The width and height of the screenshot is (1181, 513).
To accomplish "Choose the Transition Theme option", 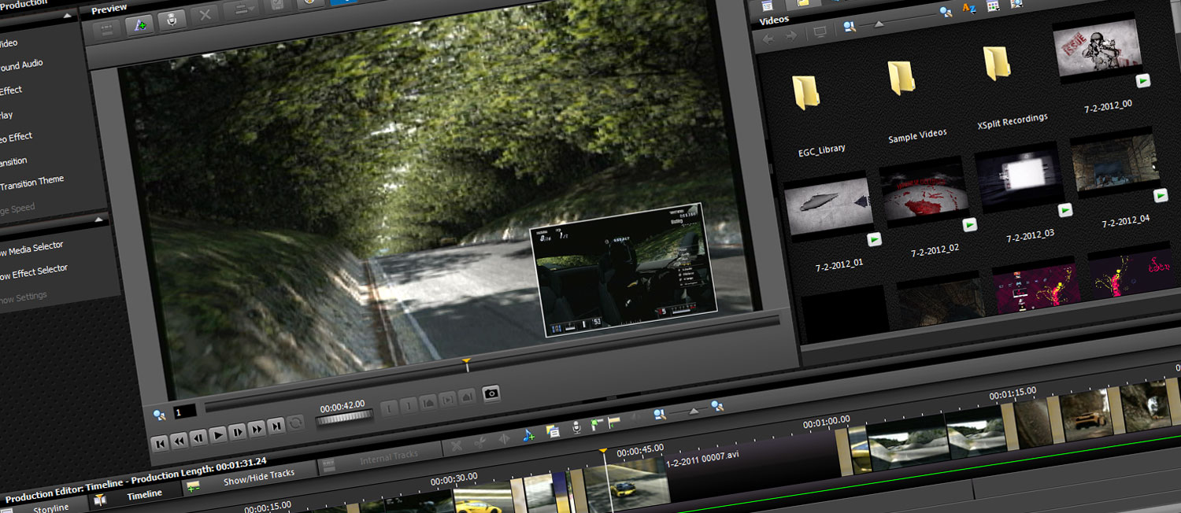I will click(x=31, y=183).
